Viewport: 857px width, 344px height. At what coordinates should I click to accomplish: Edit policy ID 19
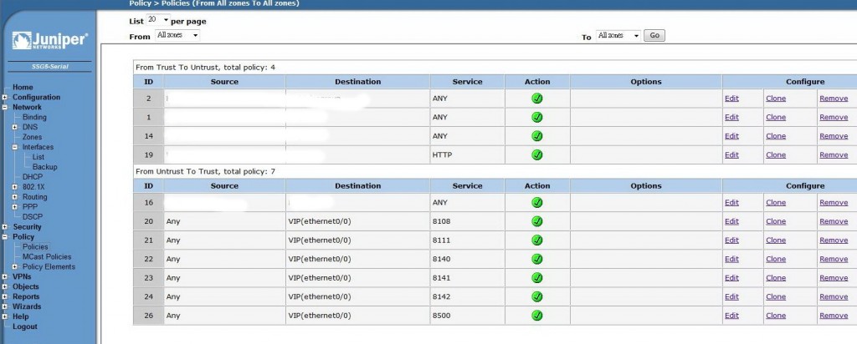point(731,154)
